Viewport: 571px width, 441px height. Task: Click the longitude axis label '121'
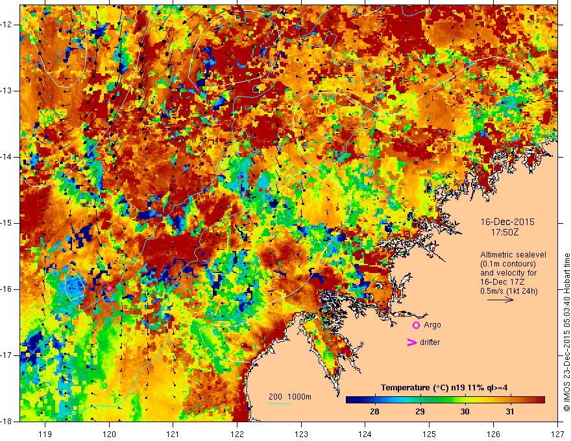coord(173,434)
